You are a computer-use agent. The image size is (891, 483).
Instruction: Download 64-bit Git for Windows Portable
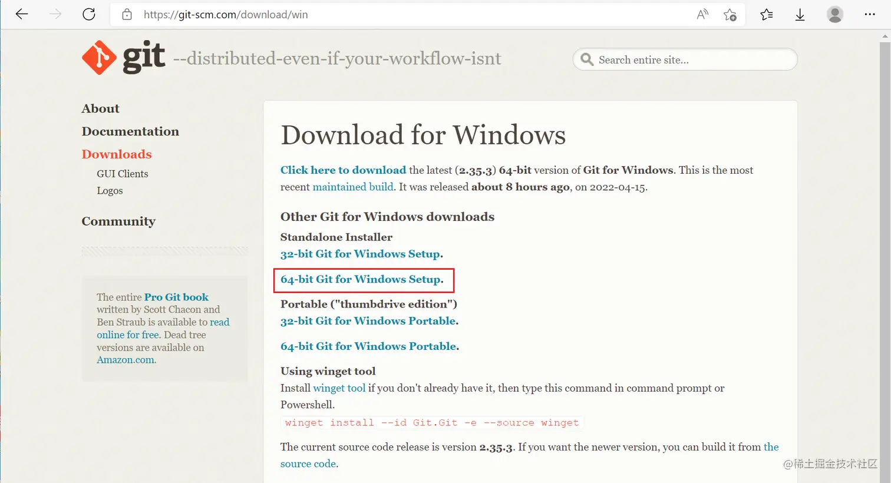pos(368,346)
